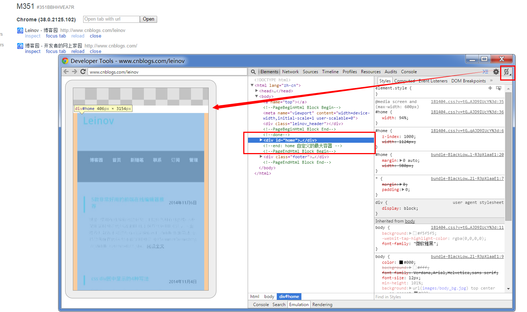
Task: Show the console drawer using the toolbar icon
Action: (x=485, y=72)
